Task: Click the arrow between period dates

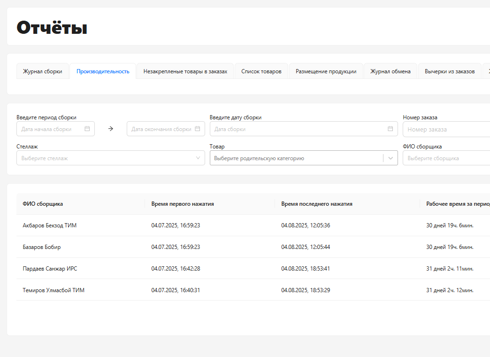Action: [x=111, y=129]
